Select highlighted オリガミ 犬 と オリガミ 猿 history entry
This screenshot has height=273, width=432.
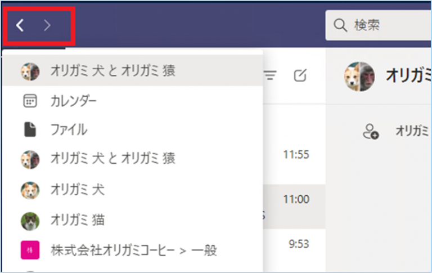pos(112,71)
